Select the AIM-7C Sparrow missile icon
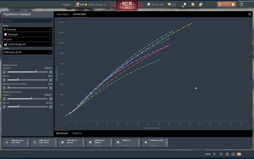 pyautogui.click(x=62, y=143)
